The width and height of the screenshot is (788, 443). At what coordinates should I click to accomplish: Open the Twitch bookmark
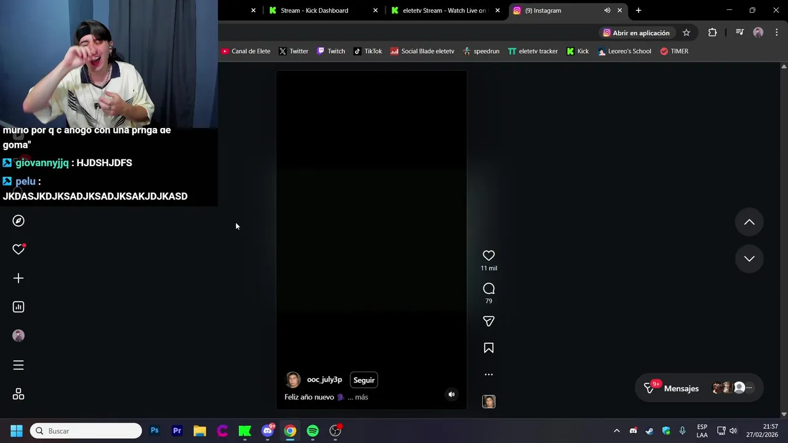331,51
